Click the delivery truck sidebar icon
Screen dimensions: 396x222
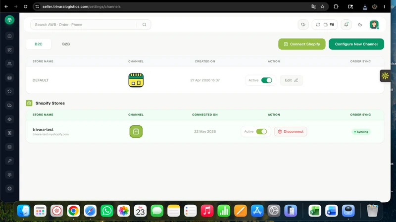pos(9,105)
